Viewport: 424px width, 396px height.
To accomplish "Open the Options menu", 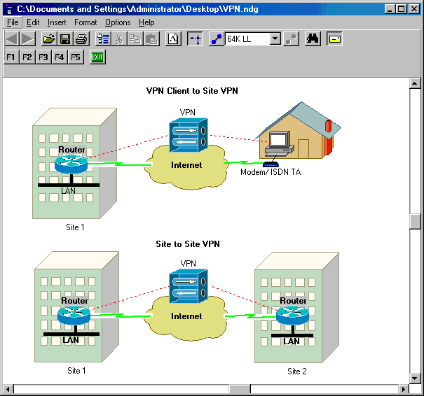I will pyautogui.click(x=118, y=22).
